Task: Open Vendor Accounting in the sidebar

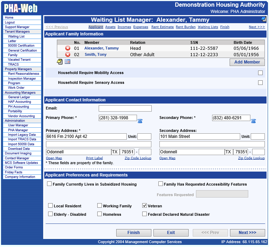Action: pyautogui.click(x=22, y=116)
